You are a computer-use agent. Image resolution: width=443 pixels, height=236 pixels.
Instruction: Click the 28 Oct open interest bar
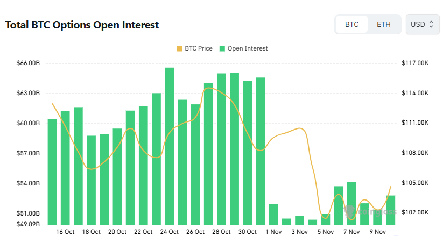coord(221,149)
